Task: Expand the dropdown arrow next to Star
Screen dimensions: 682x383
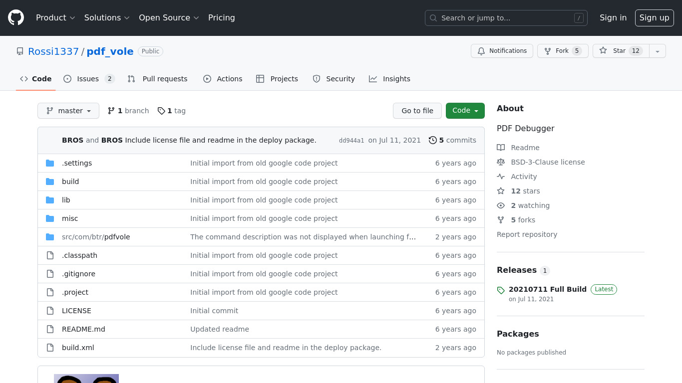Action: pos(658,51)
